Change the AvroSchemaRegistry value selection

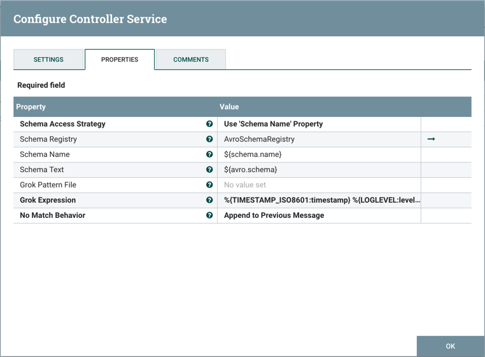click(x=318, y=139)
